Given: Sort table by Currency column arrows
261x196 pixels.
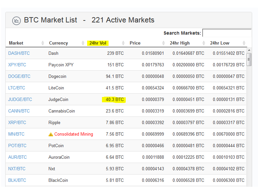Looking at the screenshot, I should (83, 43).
